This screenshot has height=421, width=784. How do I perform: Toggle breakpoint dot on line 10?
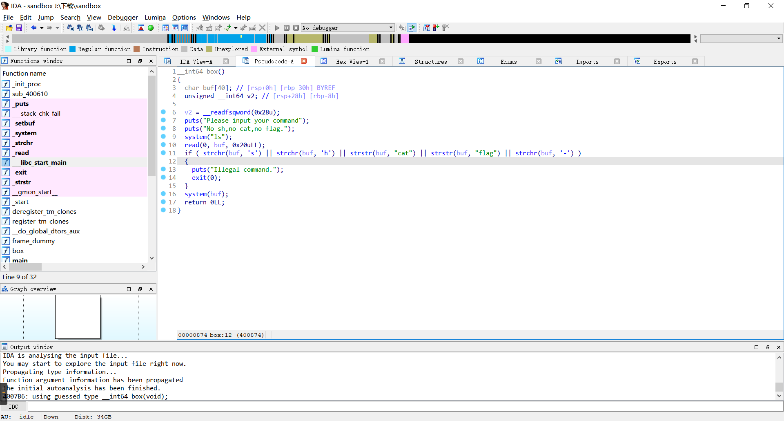[x=163, y=145]
